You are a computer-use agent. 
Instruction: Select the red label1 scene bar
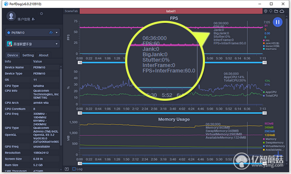[171, 11]
